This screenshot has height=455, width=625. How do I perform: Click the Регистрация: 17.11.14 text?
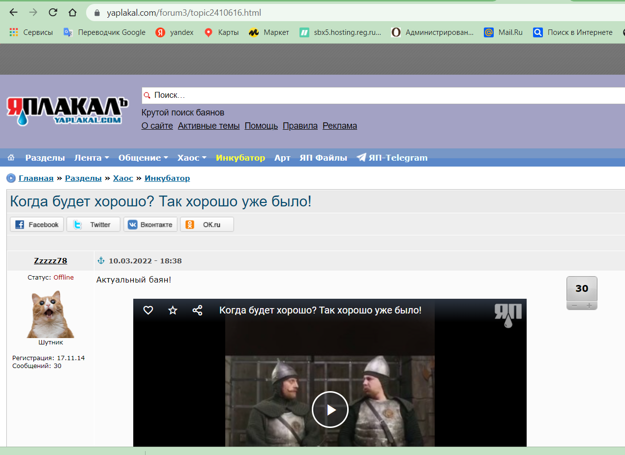(49, 358)
